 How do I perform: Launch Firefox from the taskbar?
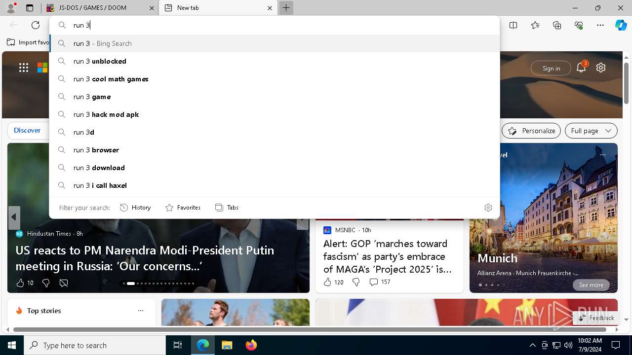point(251,345)
